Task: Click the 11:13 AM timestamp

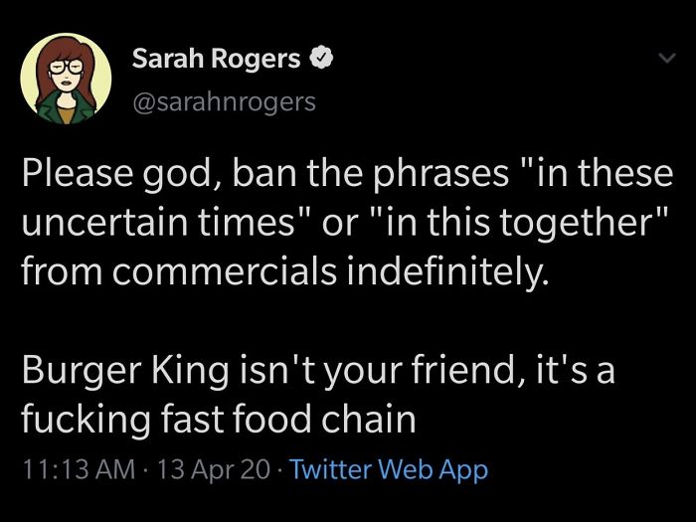Action: click(x=79, y=469)
